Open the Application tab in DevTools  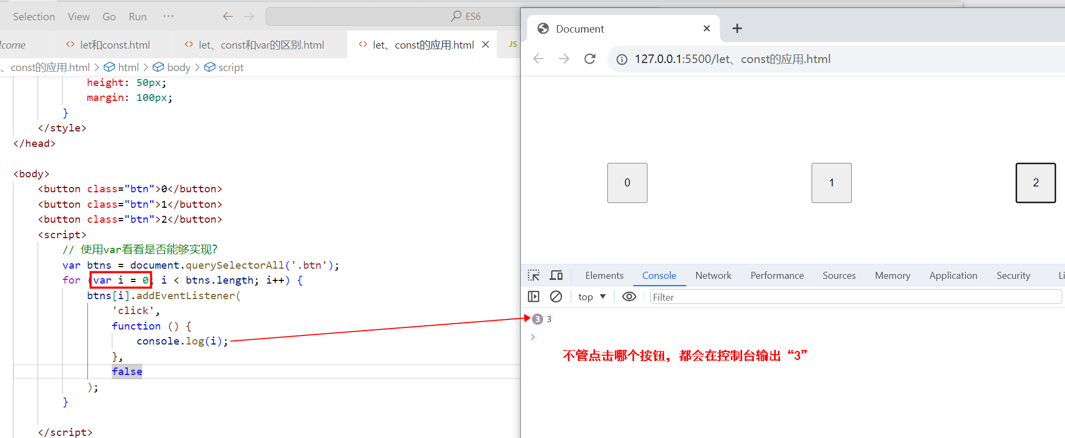(953, 276)
